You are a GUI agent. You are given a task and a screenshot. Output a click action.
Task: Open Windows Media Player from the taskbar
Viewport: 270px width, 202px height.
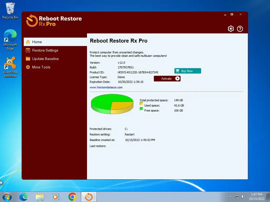[56, 197]
